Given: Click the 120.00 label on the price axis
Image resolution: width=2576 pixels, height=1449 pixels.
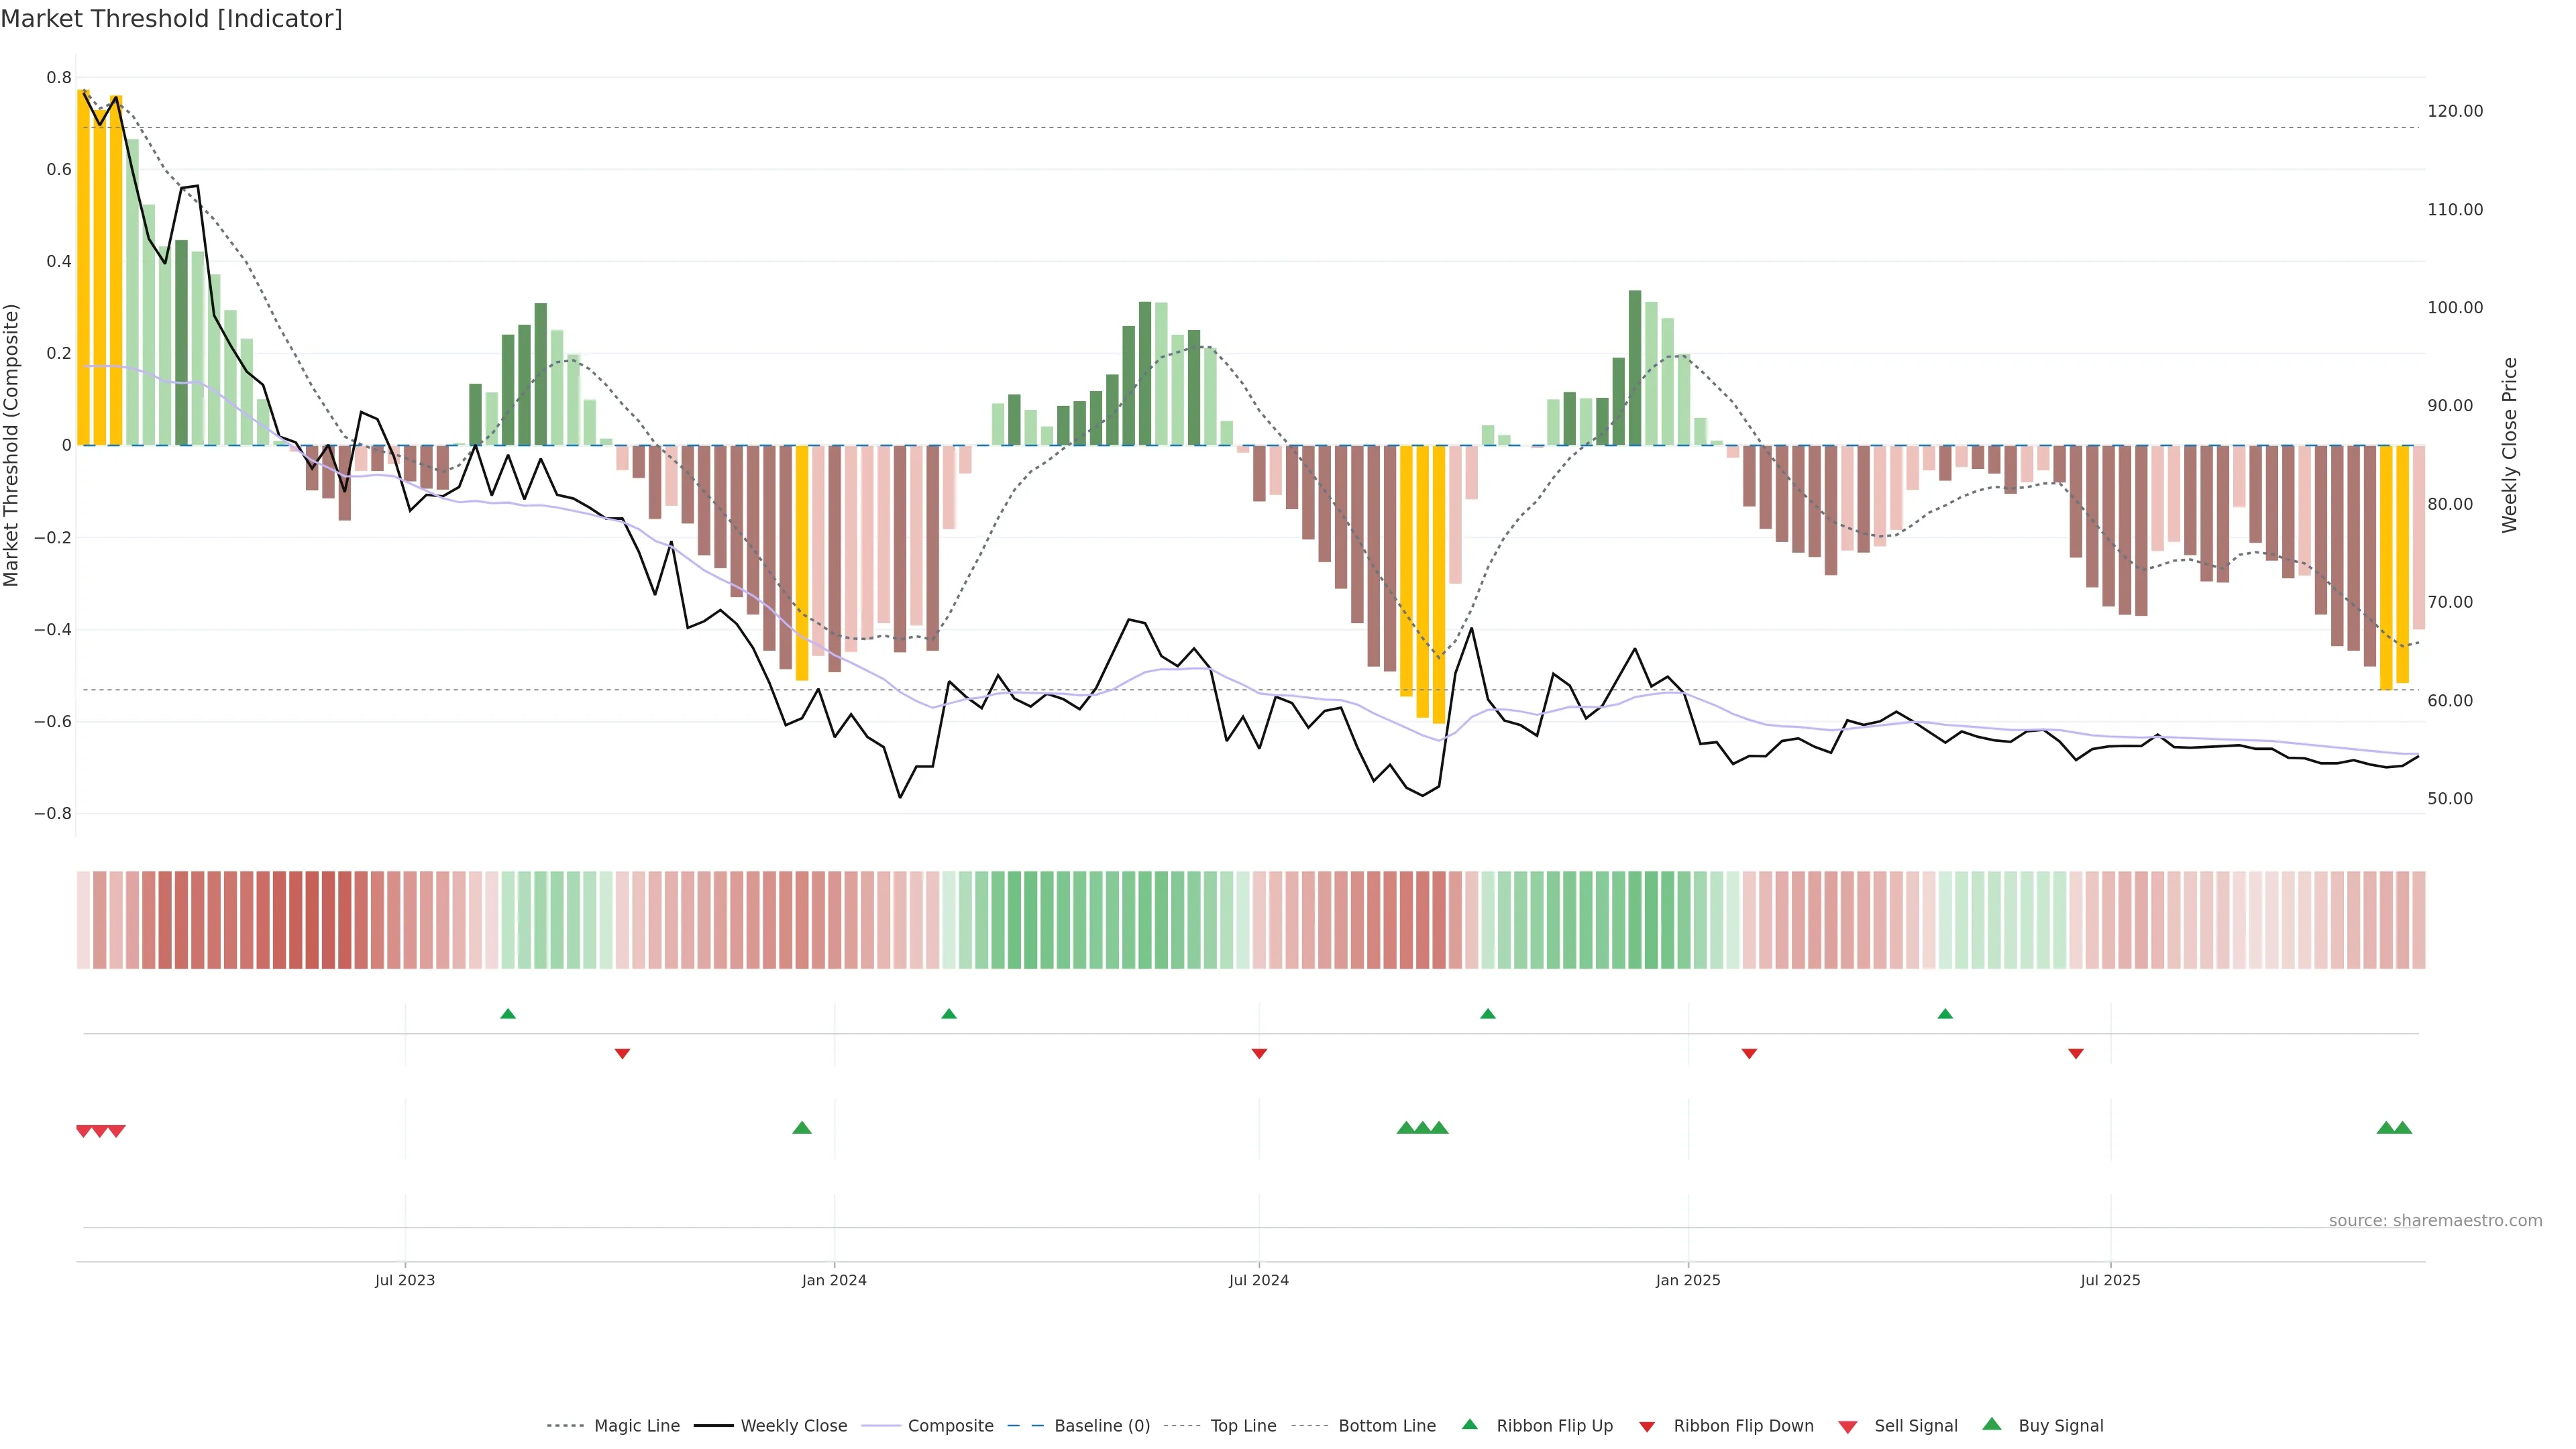Looking at the screenshot, I should (x=2455, y=111).
